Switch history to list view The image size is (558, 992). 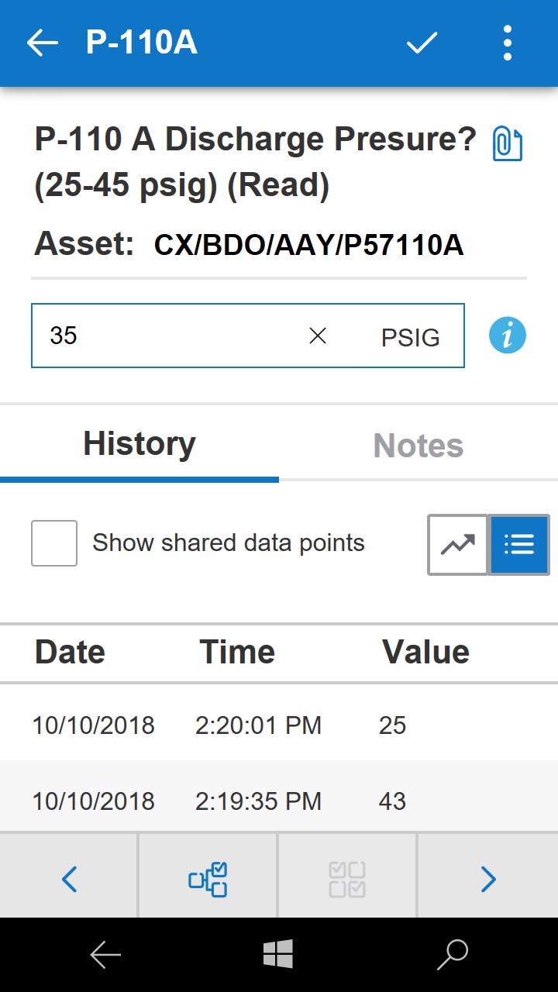519,545
